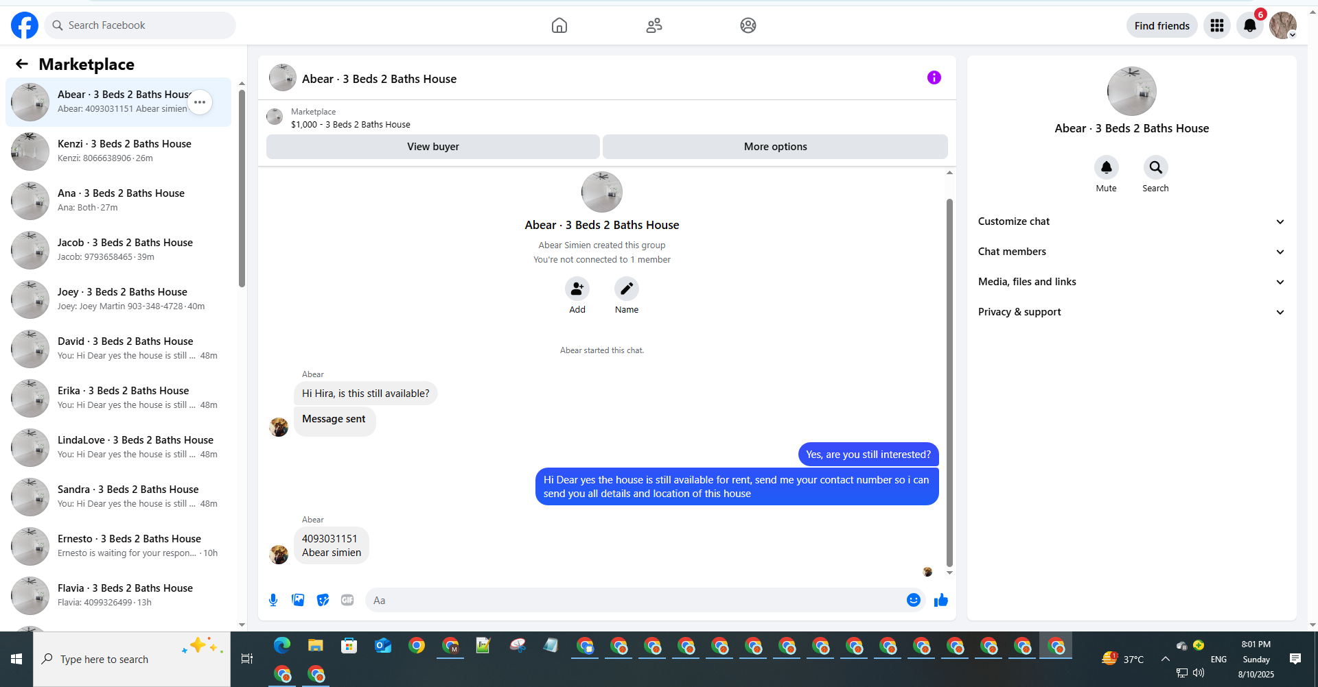
Task: Click Add people icon in chat
Action: (x=577, y=289)
